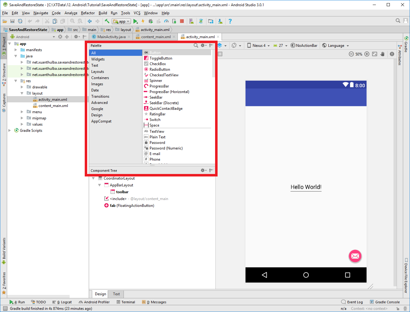Click the red Stop icon
410x312 pixels.
(x=182, y=21)
